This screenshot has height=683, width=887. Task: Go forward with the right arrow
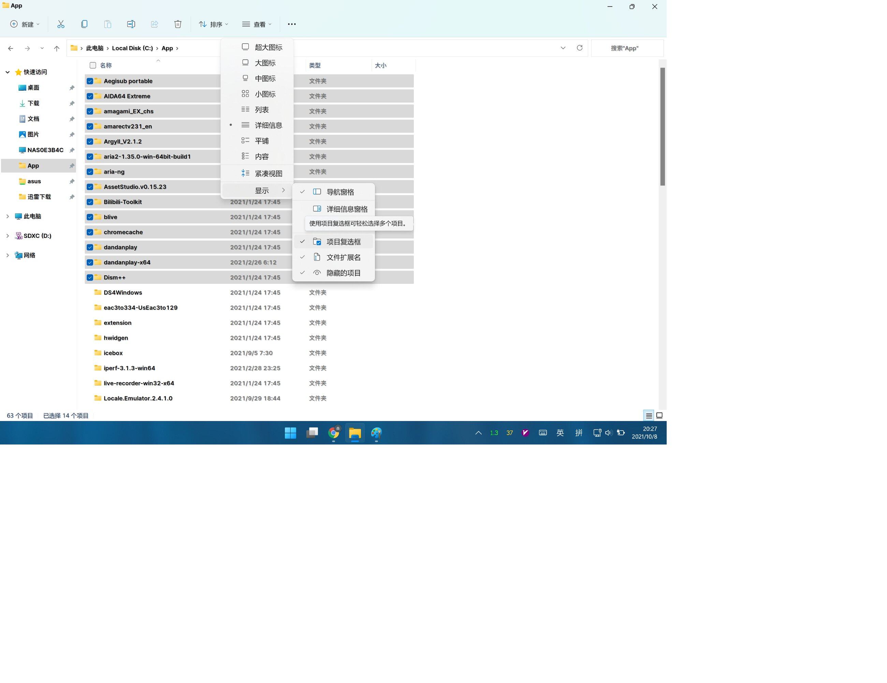tap(27, 48)
